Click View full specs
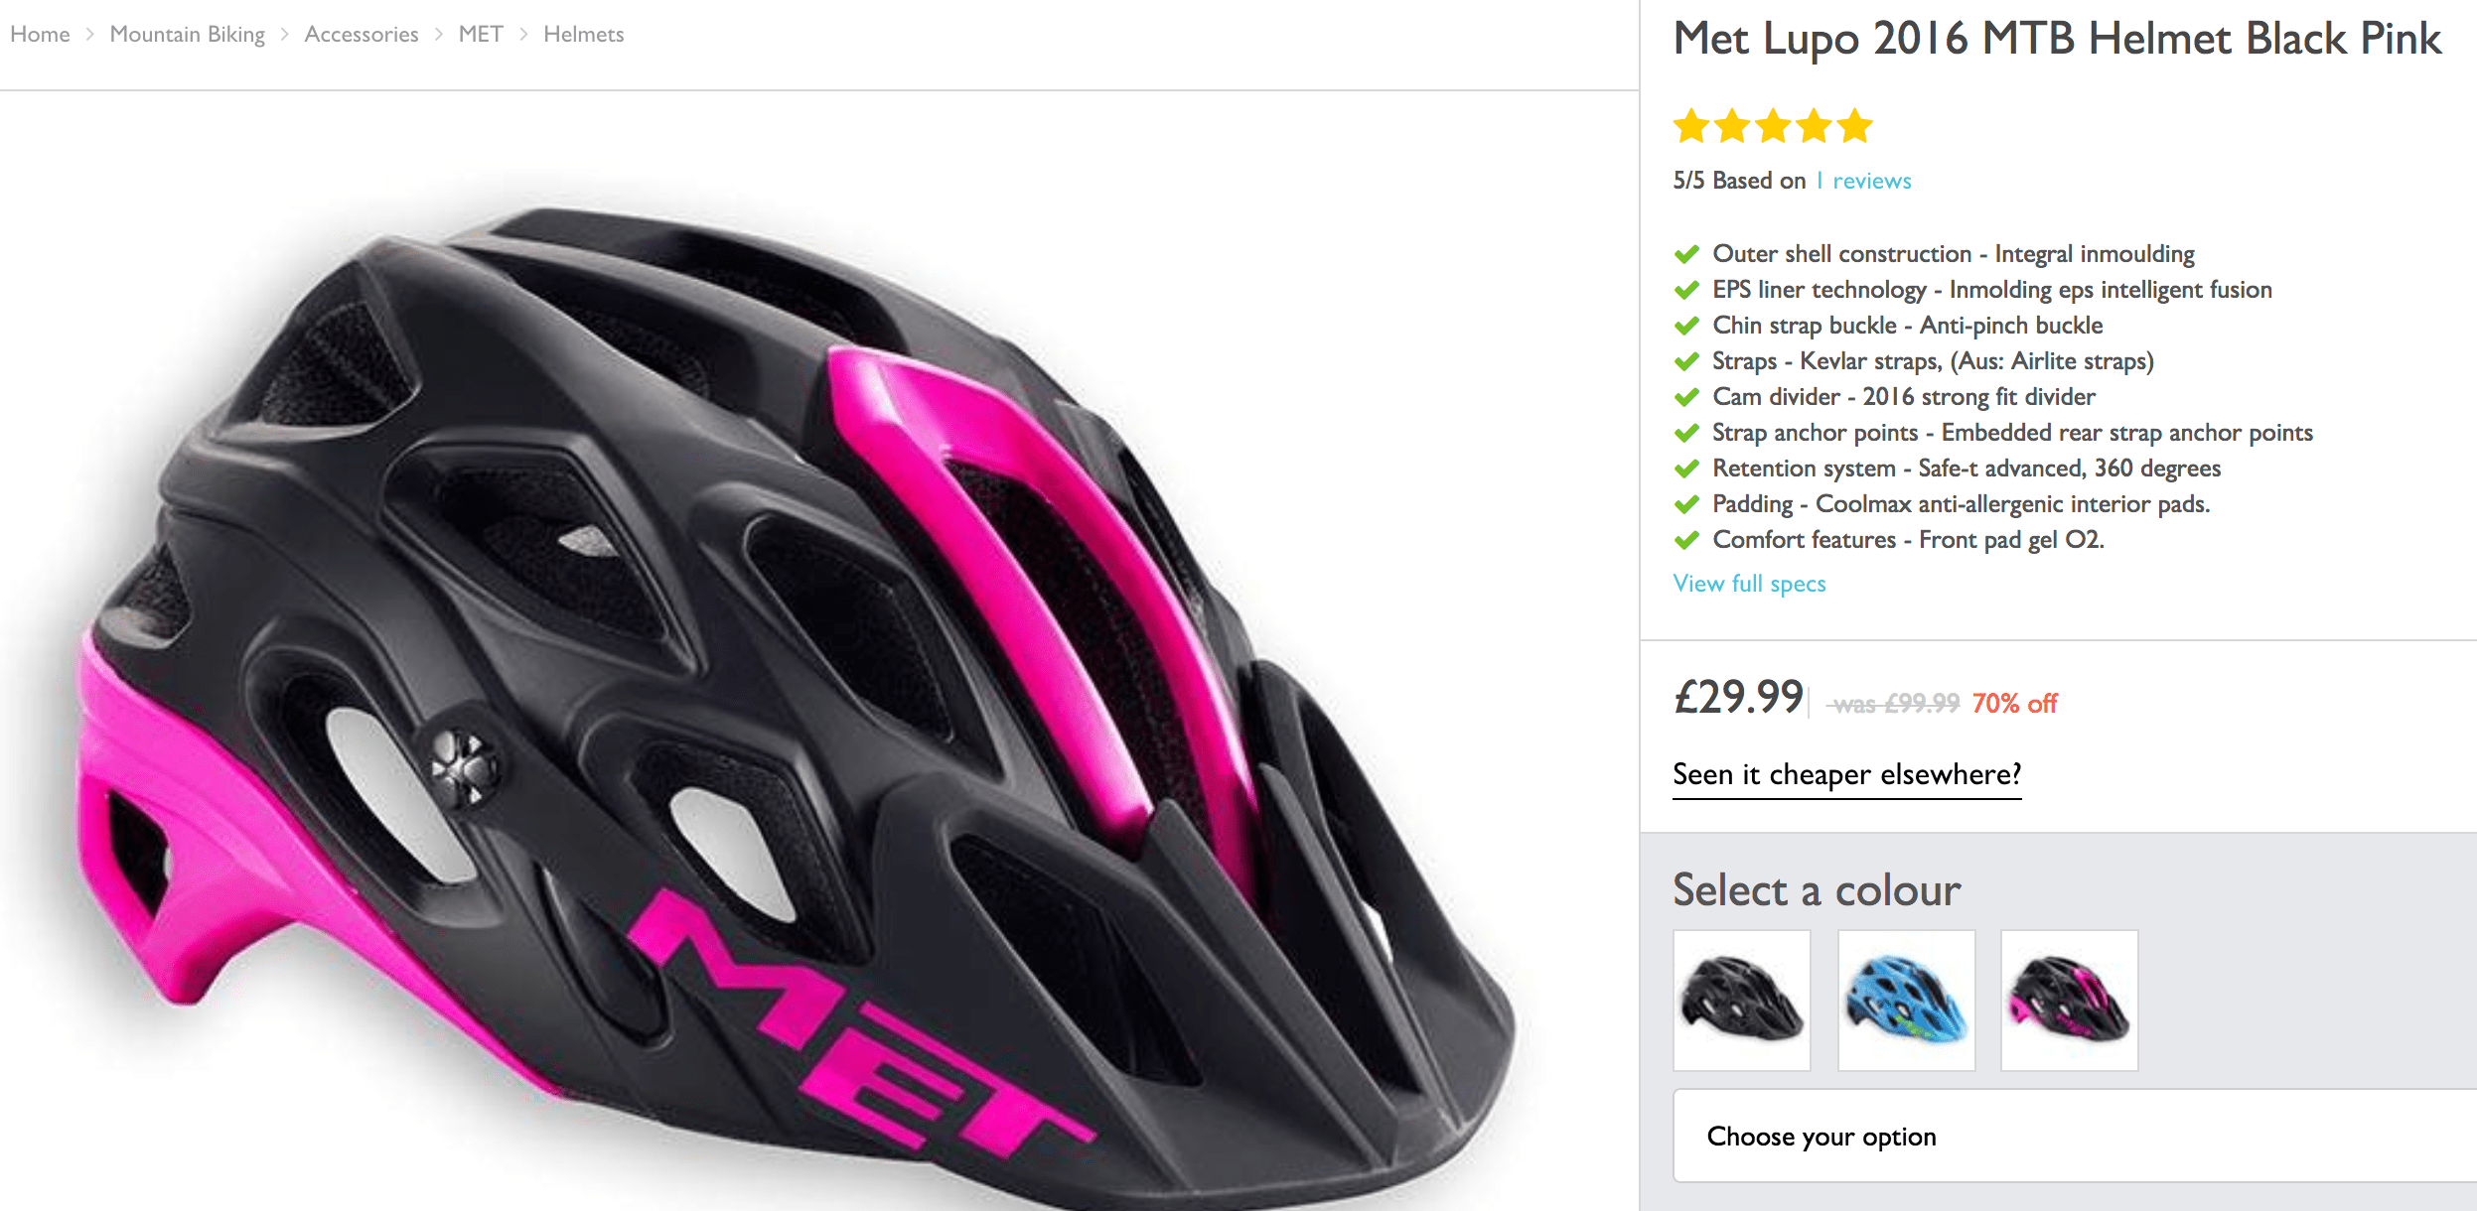The image size is (2477, 1211). [x=1749, y=584]
